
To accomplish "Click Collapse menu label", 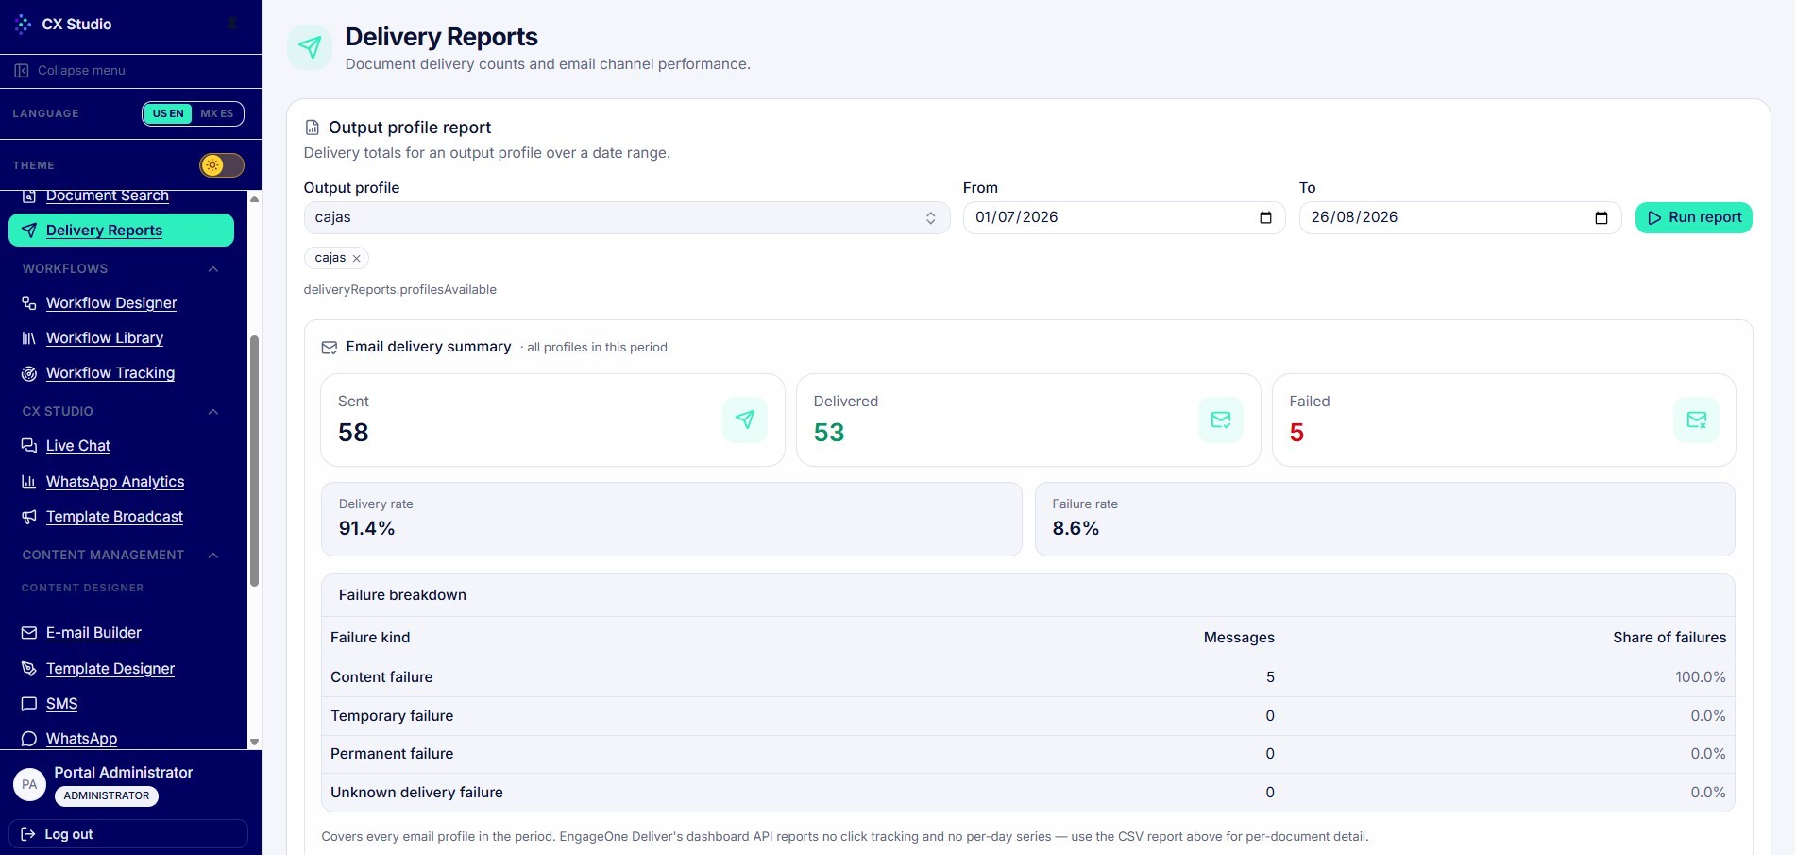I will pos(81,71).
